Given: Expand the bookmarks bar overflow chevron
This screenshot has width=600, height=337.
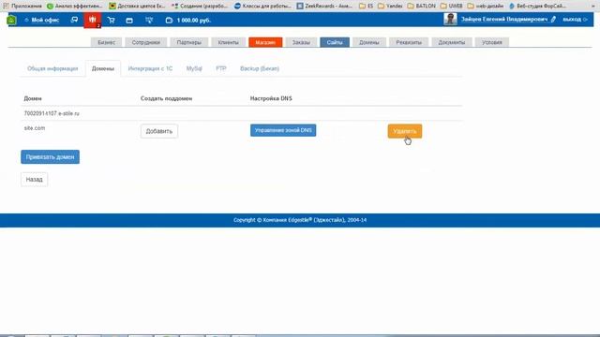Looking at the screenshot, I should click(593, 6).
